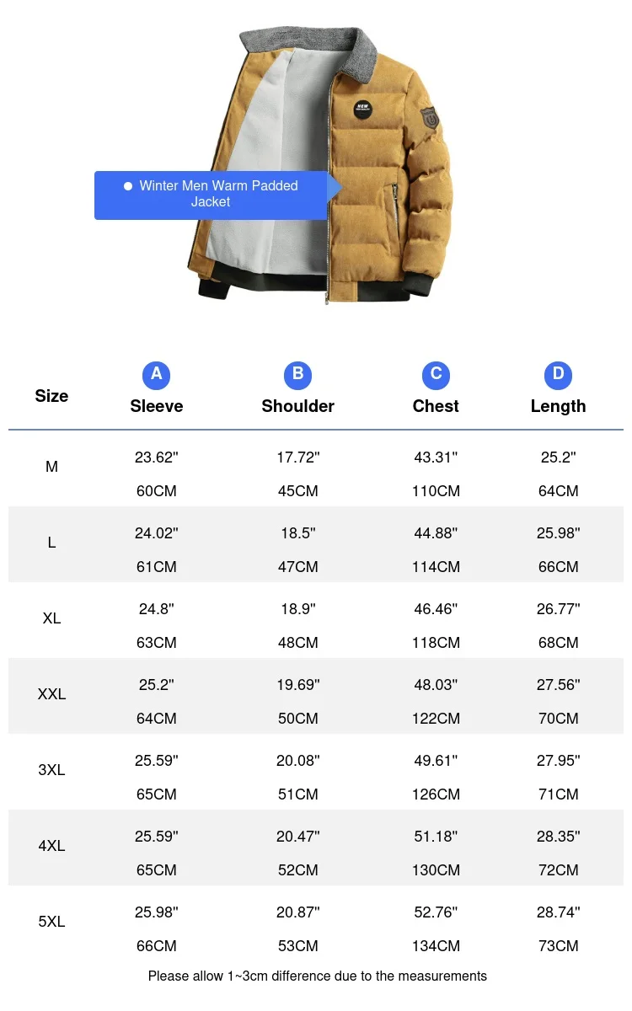The height and width of the screenshot is (1011, 632).
Task: Click the blue circle A icon
Action: pyautogui.click(x=157, y=374)
